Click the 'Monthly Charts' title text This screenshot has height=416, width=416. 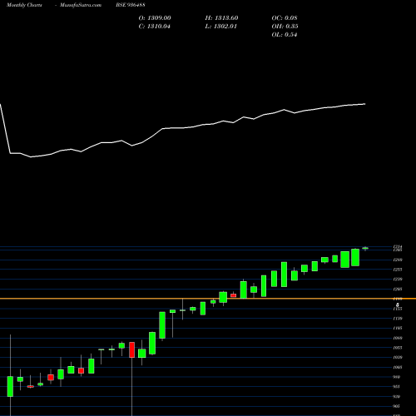pyautogui.click(x=24, y=5)
